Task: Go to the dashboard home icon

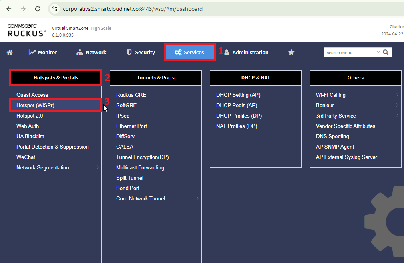Action: [10, 52]
